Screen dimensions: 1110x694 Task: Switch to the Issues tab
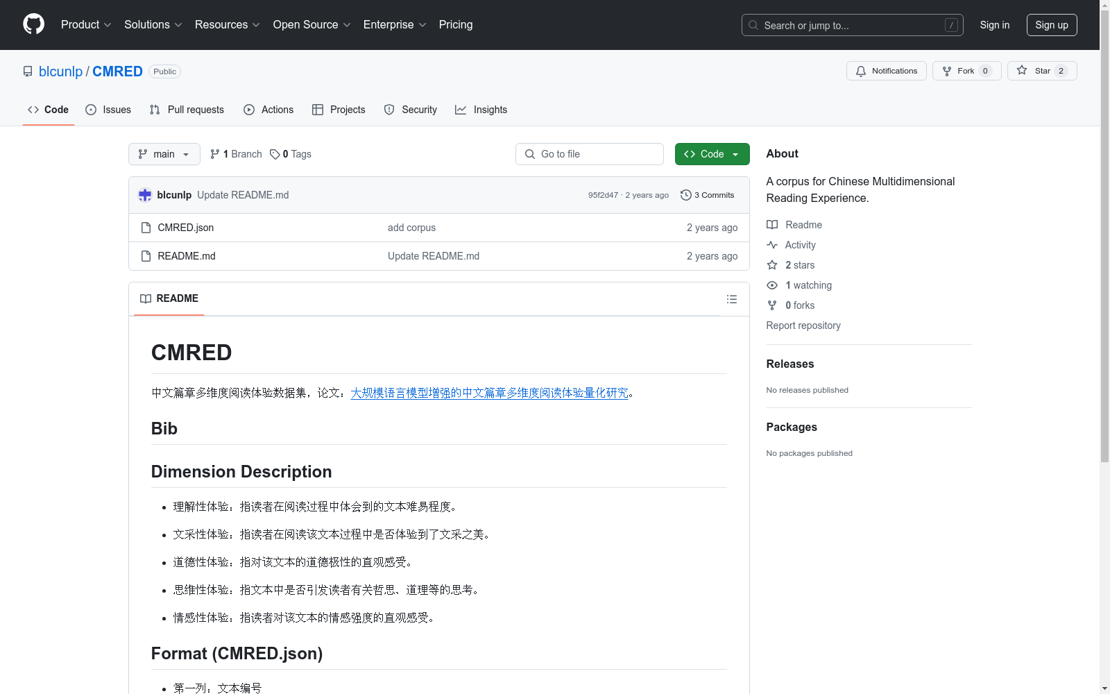[x=108, y=110]
